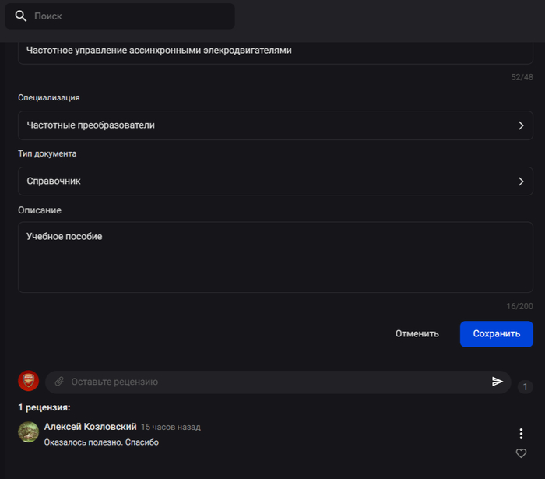Image resolution: width=545 pixels, height=479 pixels.
Task: Open the Справочник document type dropdown
Action: pos(276,181)
